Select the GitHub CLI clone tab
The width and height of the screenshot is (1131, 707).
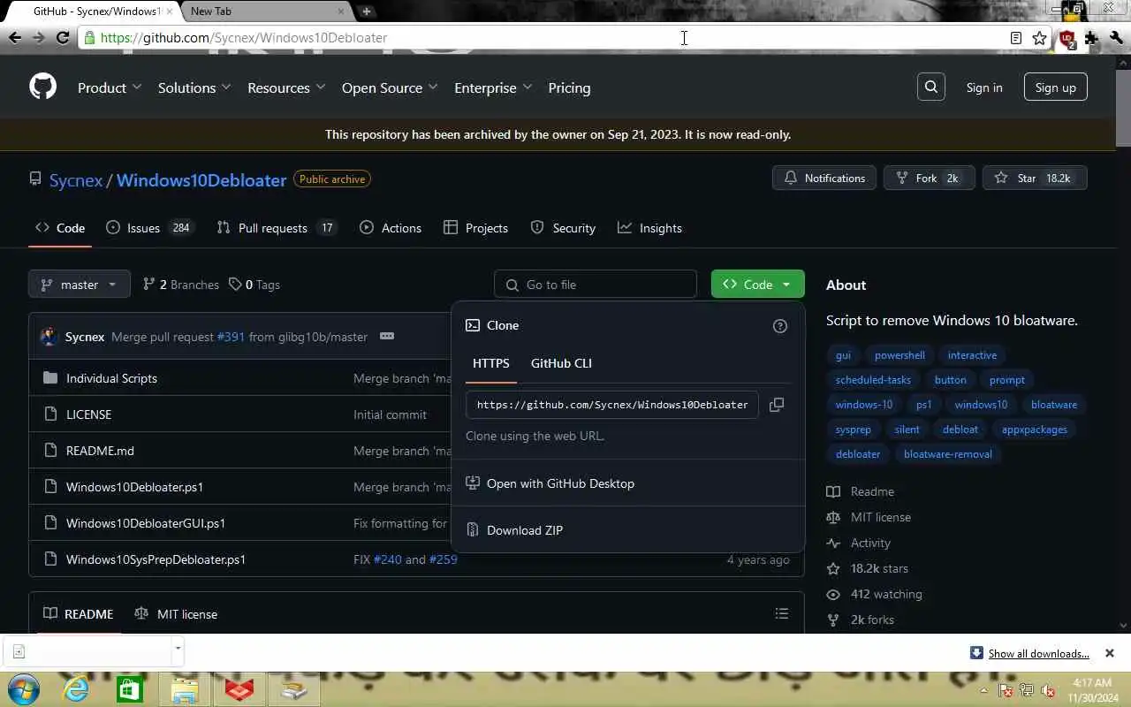click(x=561, y=363)
